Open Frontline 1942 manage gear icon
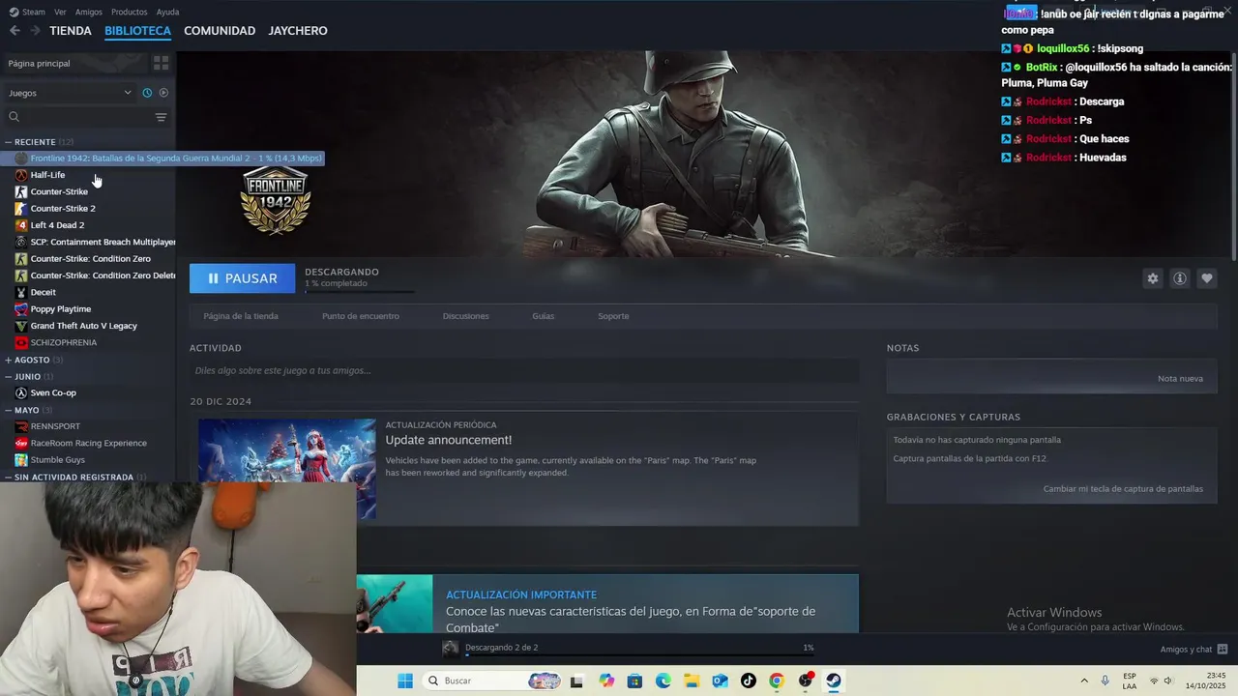Screen dimensions: 1238x696 coord(1153,278)
